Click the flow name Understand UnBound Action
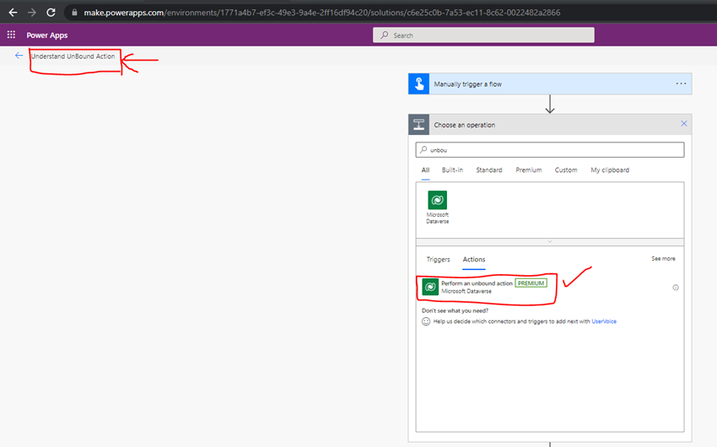 point(73,57)
